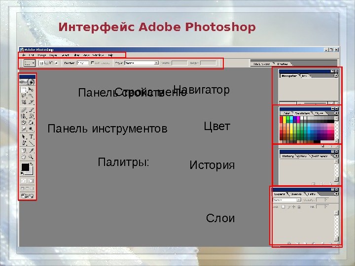Select the Magic Wand tool

pos(31,96)
